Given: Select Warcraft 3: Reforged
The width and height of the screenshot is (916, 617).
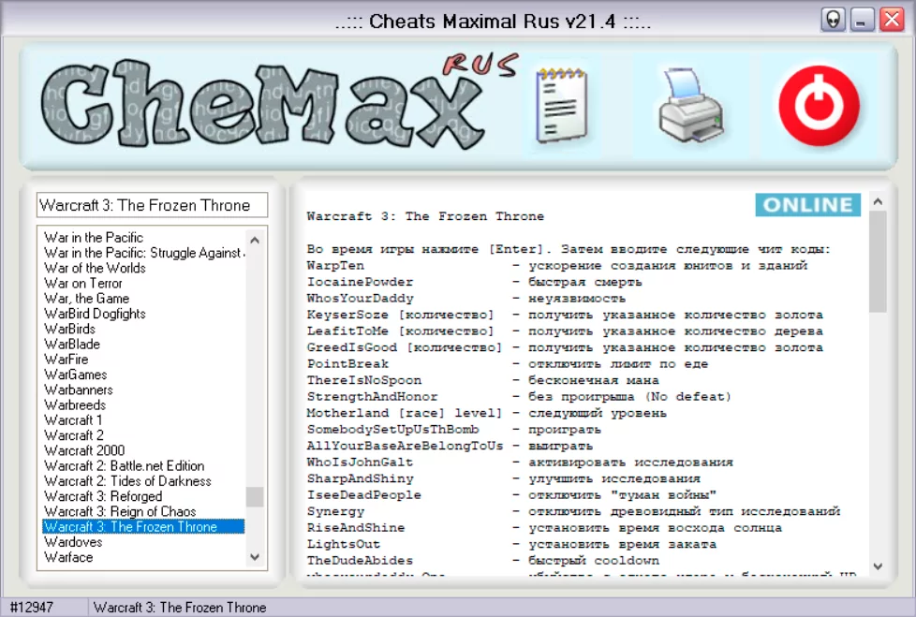Looking at the screenshot, I should coord(143,496).
